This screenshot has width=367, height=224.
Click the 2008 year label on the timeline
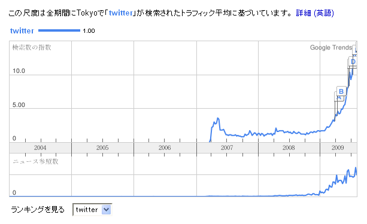pyautogui.click(x=289, y=148)
